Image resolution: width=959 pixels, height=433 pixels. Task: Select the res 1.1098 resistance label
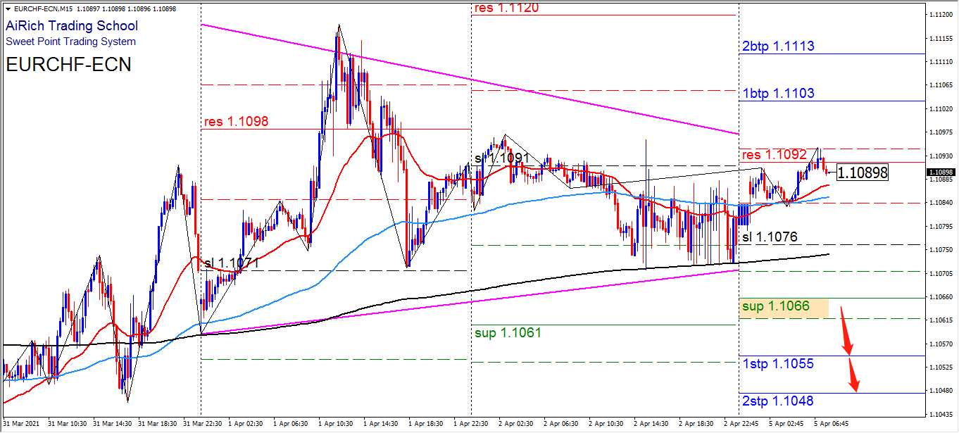pos(236,123)
